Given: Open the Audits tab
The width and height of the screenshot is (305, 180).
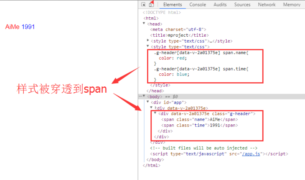Looking at the screenshot, I should point(220,5).
